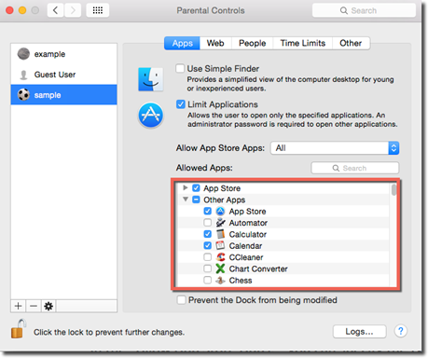The width and height of the screenshot is (428, 358).
Task: Click the soccer ball sample avatar
Action: [x=23, y=95]
